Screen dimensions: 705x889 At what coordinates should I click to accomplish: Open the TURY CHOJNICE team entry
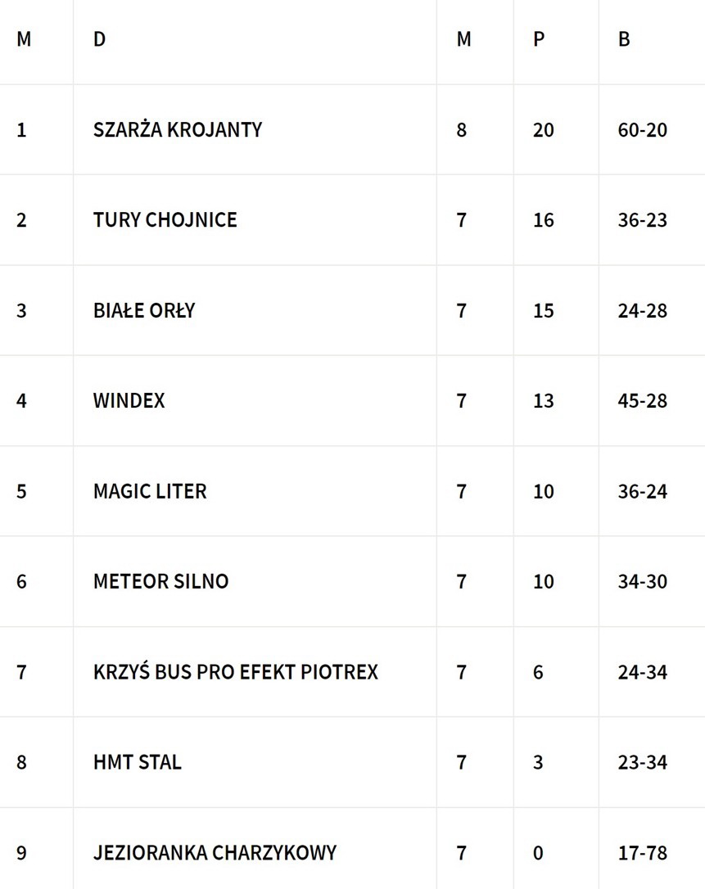165,220
